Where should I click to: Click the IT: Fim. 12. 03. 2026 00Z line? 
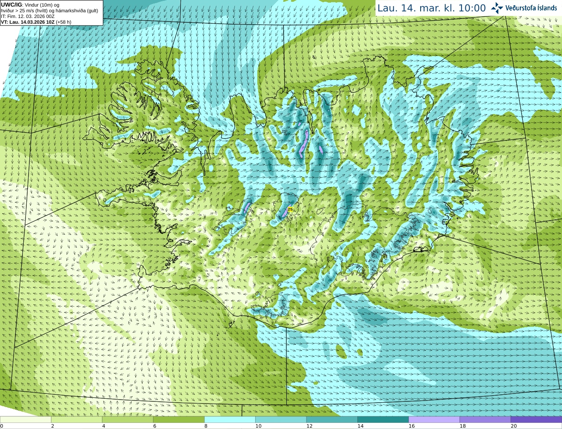tap(28, 16)
